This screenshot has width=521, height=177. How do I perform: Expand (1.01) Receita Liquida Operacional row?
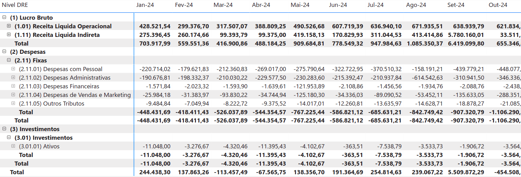[x=9, y=26]
